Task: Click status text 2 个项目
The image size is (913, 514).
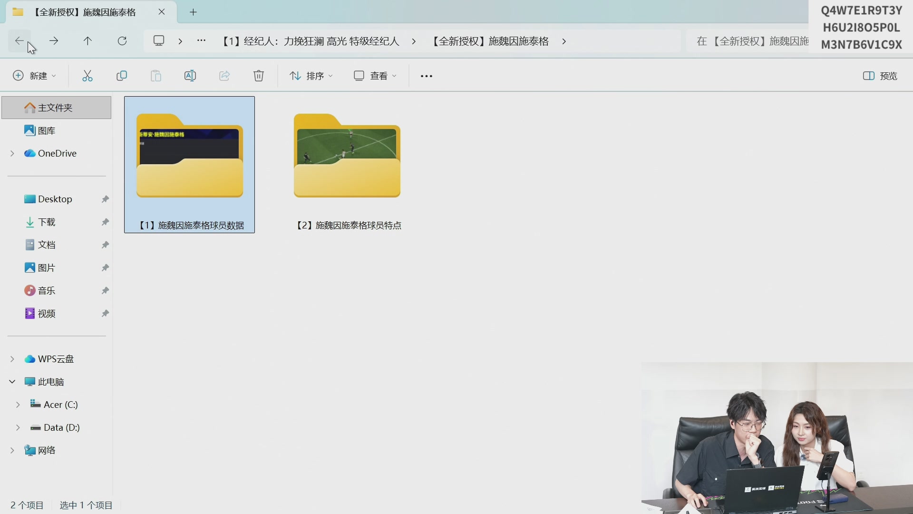Action: tap(27, 505)
